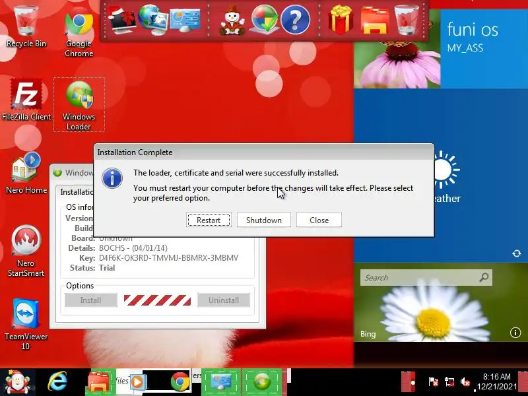Click the refresh icon on weather tile
This screenshot has height=396, width=528.
point(517,253)
